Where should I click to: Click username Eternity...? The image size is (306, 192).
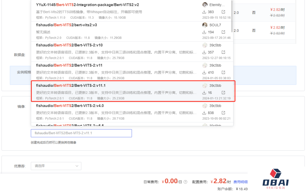[x=217, y=5]
